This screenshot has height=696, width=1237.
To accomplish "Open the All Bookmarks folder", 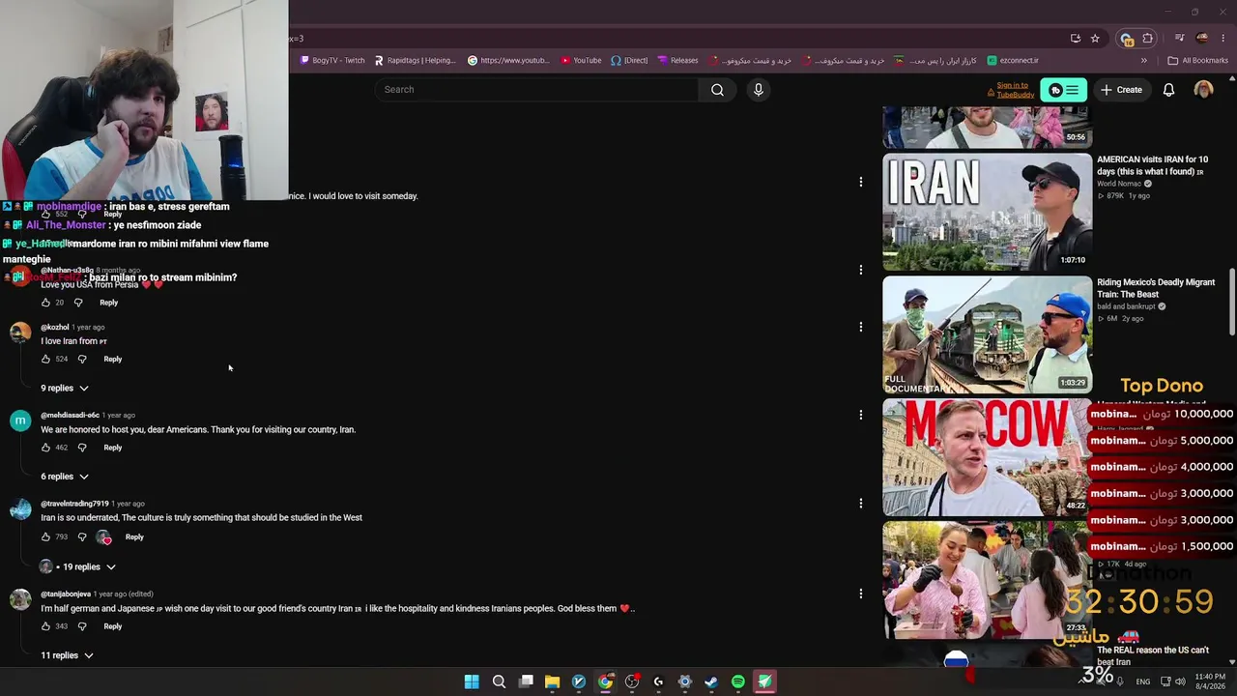I will click(x=1198, y=61).
